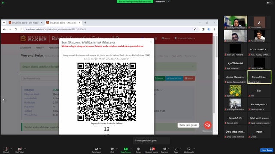
Task: Start Video from the Zoom toolbar
Action: tap(20, 150)
